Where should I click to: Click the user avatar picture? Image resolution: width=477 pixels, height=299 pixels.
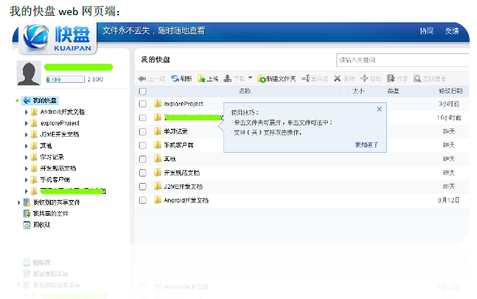29,73
